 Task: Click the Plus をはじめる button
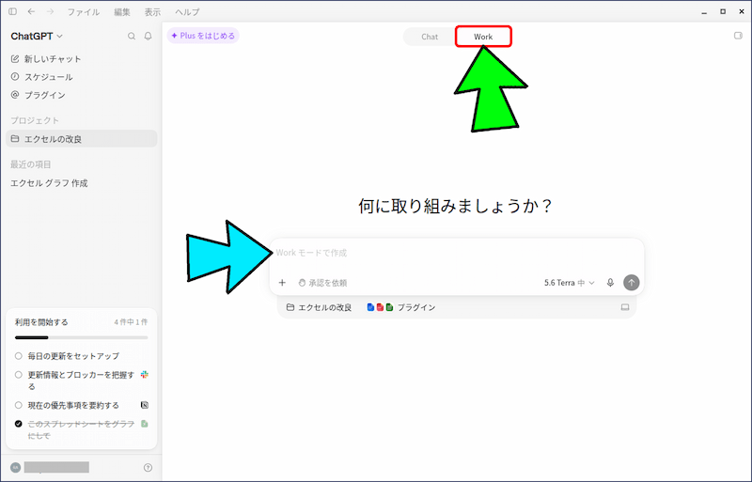(203, 36)
